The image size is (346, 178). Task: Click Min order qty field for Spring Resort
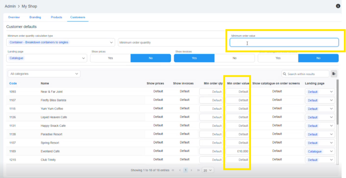[211, 143]
